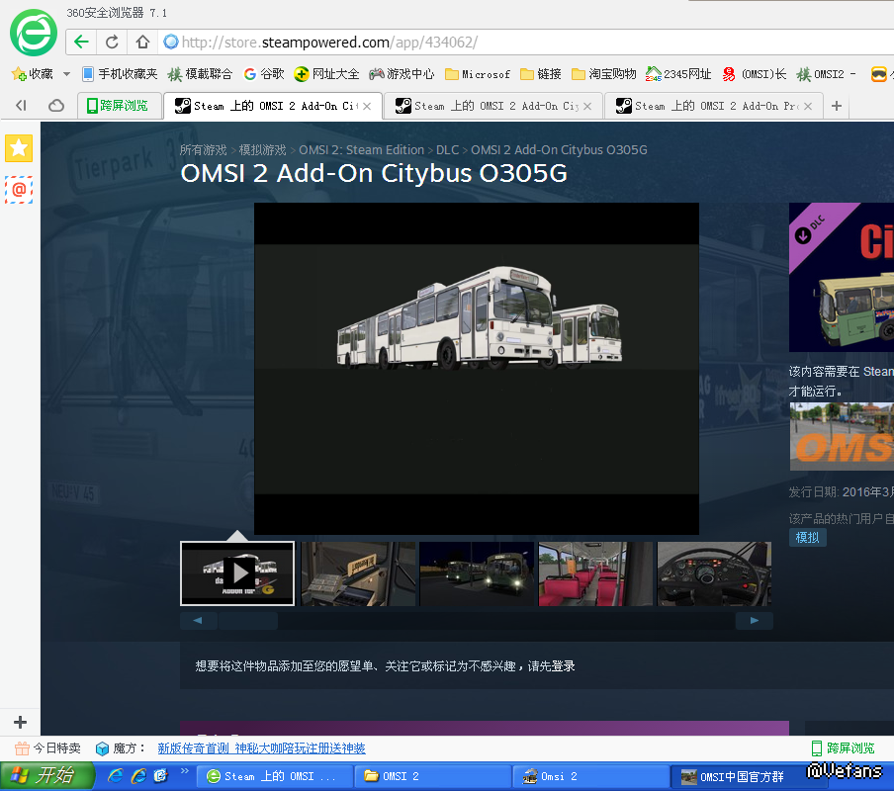The height and width of the screenshot is (791, 894).
Task: Open the 链接 bookmark folder
Action: click(541, 74)
